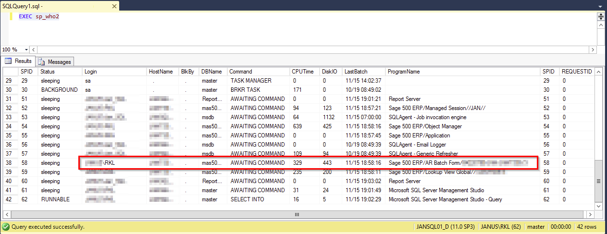
Task: Click the CPUTime column header
Action: pos(302,72)
